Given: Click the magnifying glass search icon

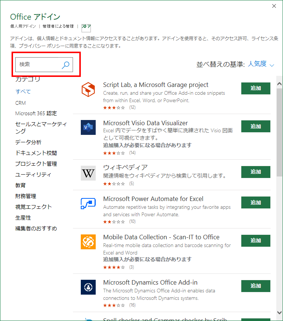Looking at the screenshot, I should pyautogui.click(x=66, y=65).
